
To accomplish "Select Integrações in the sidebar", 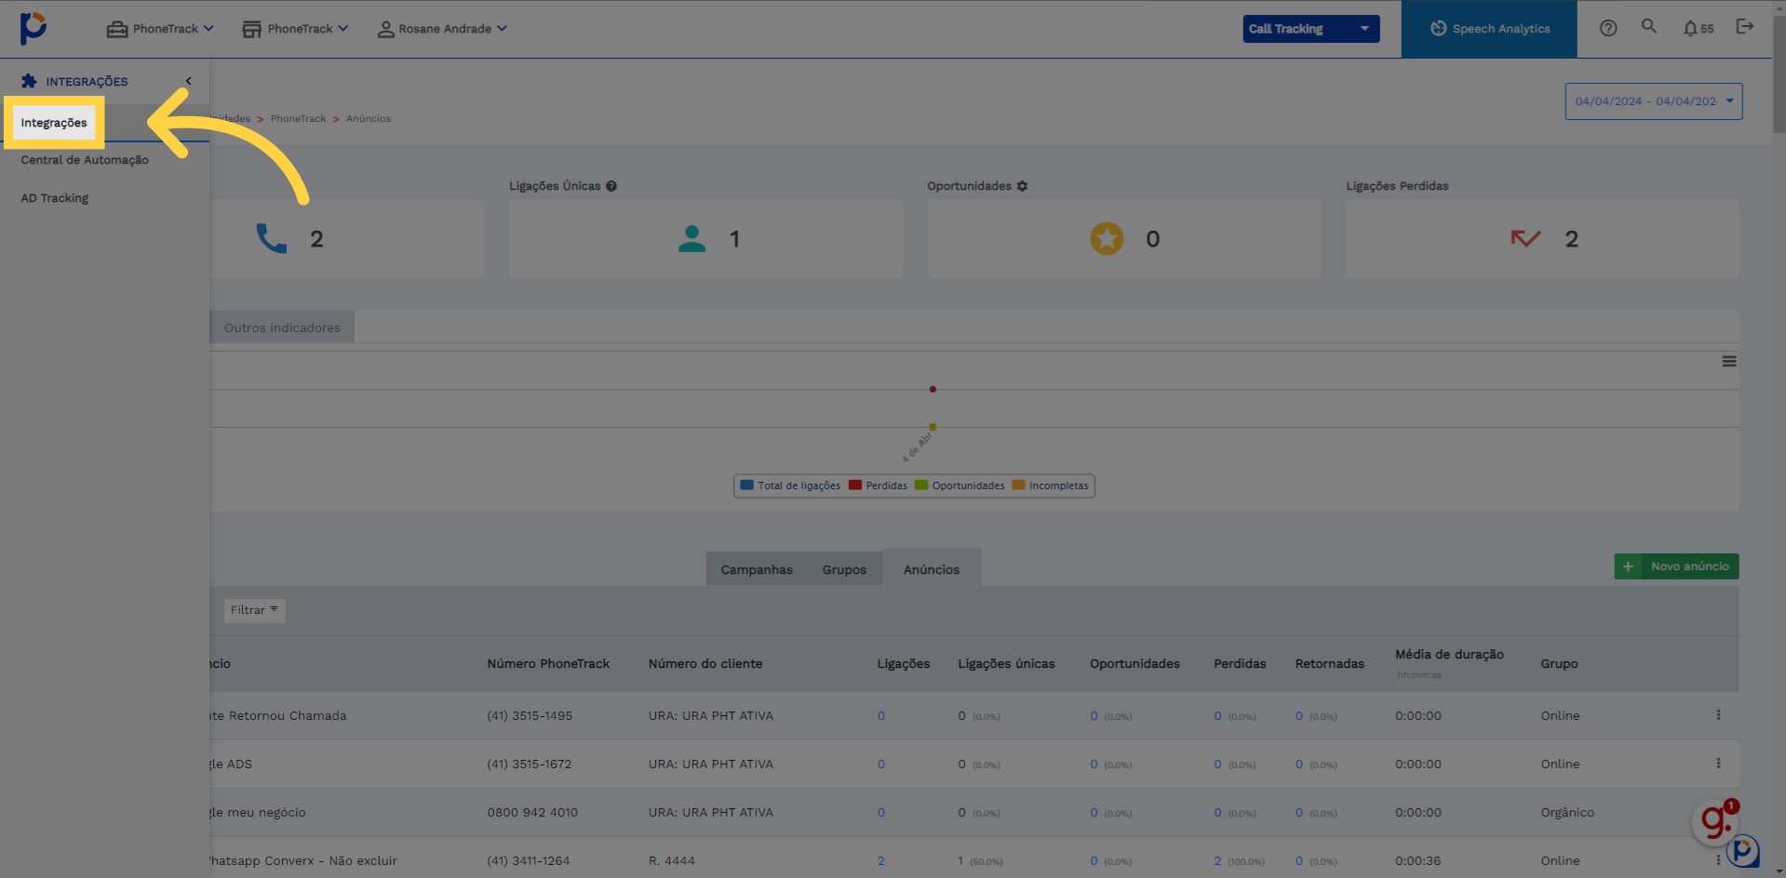I will coord(54,123).
